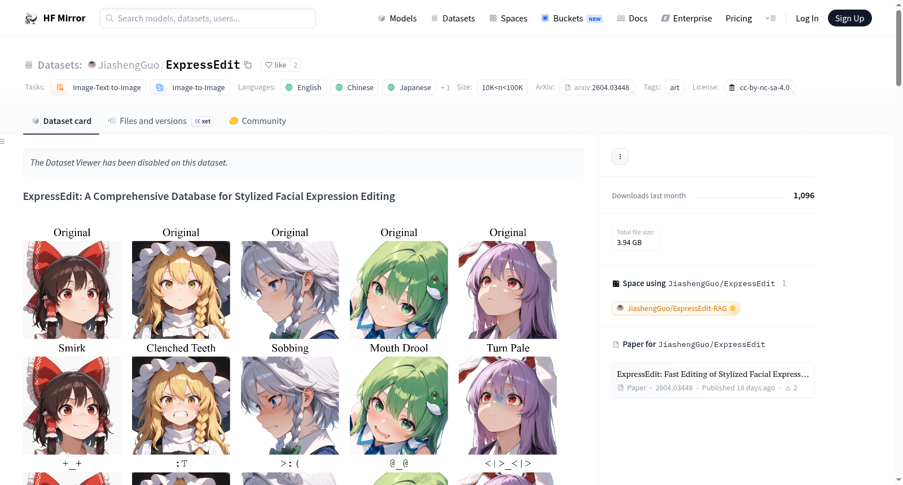Viewport: 903px width, 485px height.
Task: Click the Models cube icon
Action: click(x=382, y=19)
